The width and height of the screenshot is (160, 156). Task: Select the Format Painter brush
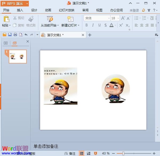pyautogui.click(x=31, y=19)
